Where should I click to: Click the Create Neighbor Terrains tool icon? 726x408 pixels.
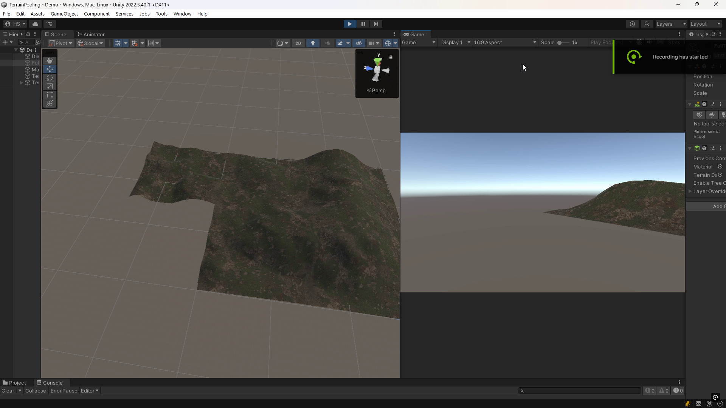pos(699,114)
